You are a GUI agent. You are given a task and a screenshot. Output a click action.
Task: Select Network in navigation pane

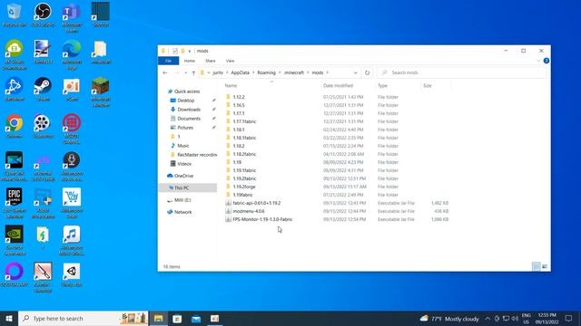(182, 212)
